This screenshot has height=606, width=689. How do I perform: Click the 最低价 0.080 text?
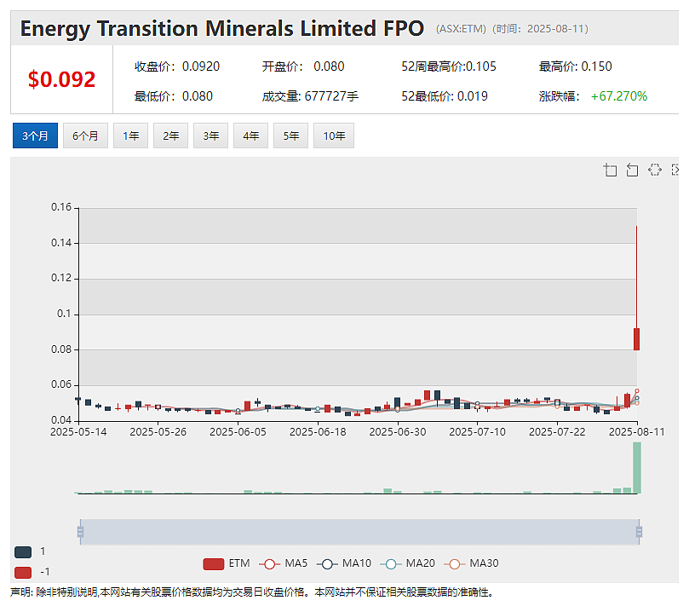[x=174, y=95]
